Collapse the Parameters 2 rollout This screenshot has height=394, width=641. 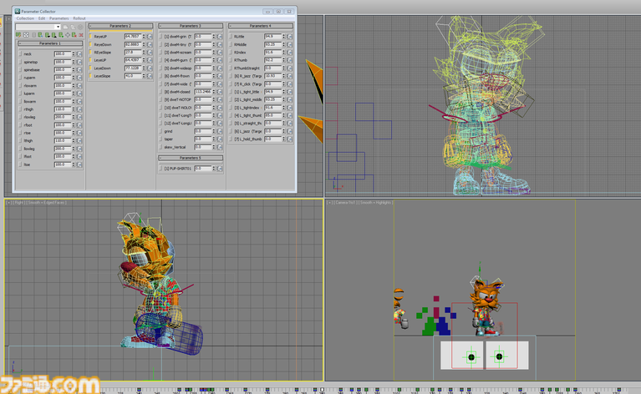[120, 26]
